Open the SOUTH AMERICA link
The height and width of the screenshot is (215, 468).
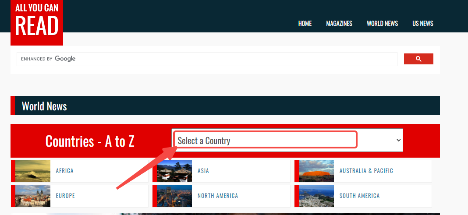(x=359, y=196)
